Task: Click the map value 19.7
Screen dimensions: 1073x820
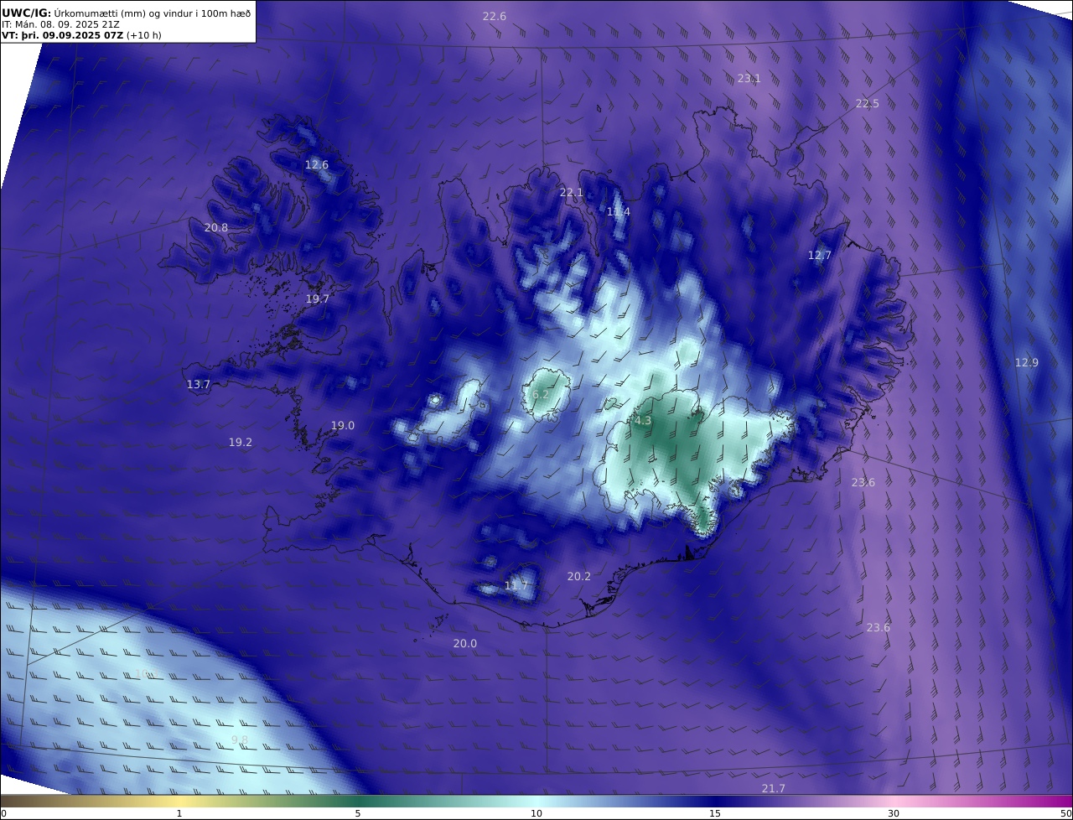Action: pos(318,299)
